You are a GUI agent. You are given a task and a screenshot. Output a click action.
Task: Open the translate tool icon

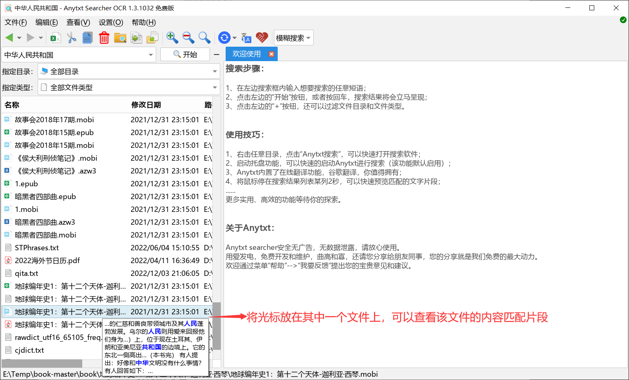[246, 38]
